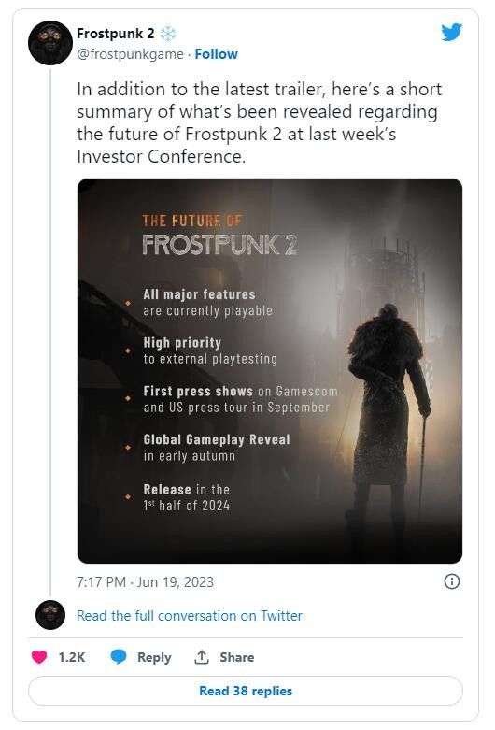This screenshot has width=495, height=730.
Task: Click the Reply text label
Action: [154, 657]
